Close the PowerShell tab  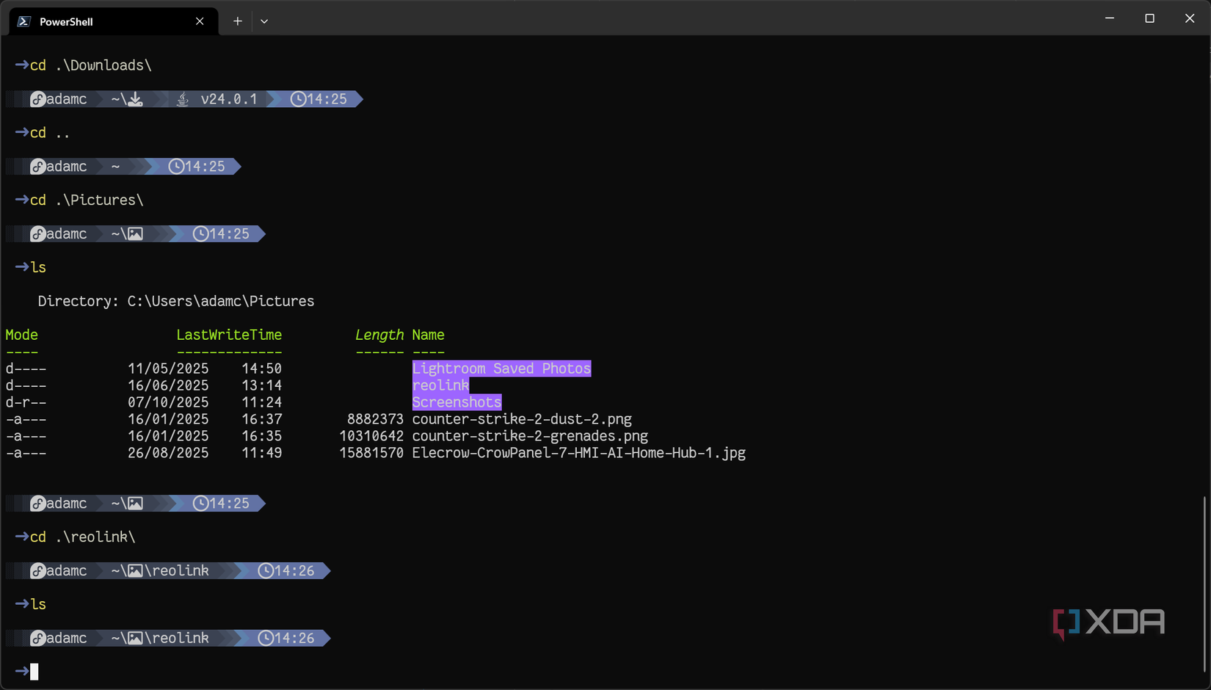[200, 21]
